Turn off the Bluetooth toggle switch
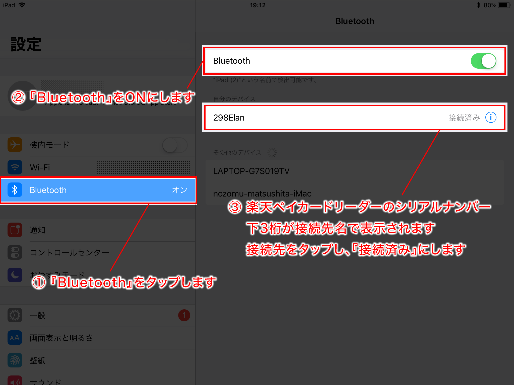Viewport: 514px width, 385px height. pyautogui.click(x=483, y=61)
